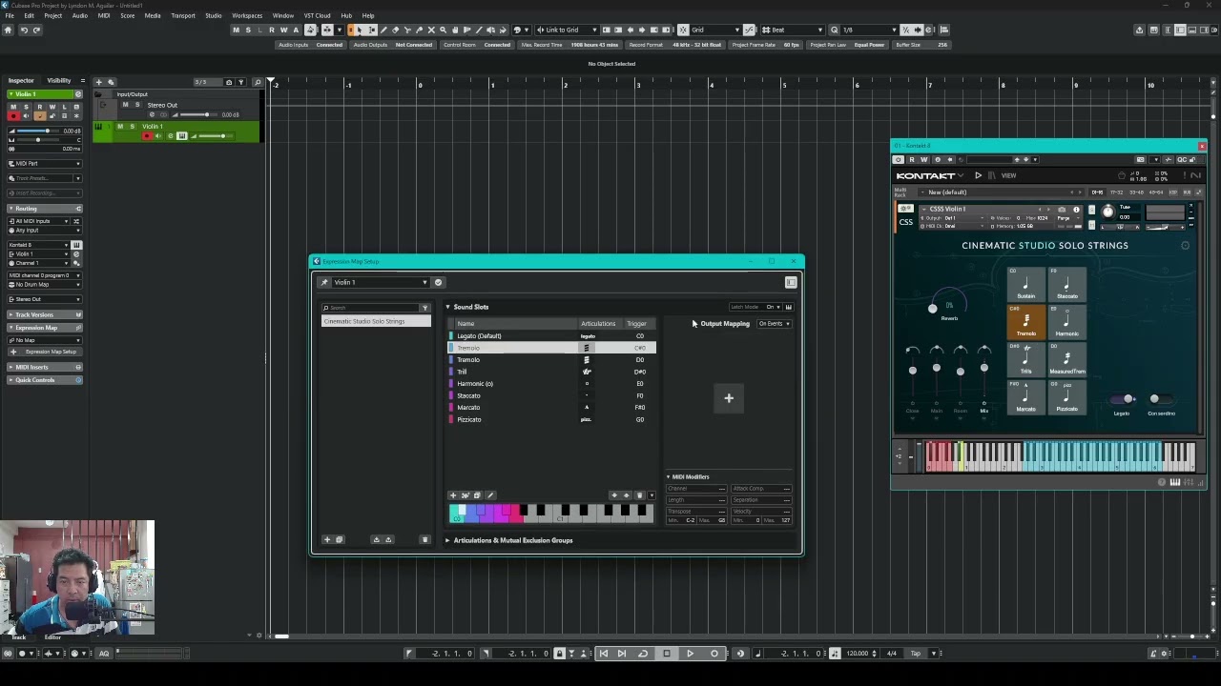1221x686 pixels.
Task: Open the On Events output mapping dropdown
Action: click(x=775, y=324)
